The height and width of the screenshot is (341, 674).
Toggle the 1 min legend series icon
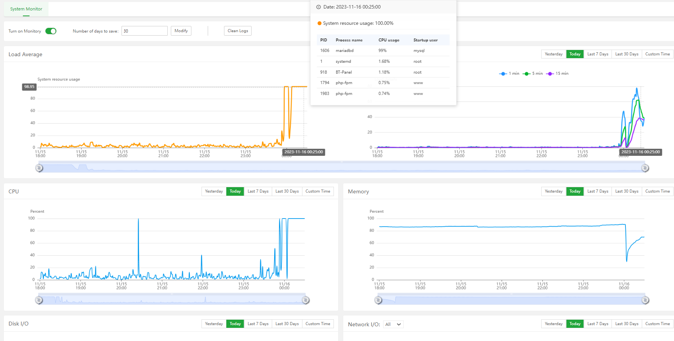(503, 74)
